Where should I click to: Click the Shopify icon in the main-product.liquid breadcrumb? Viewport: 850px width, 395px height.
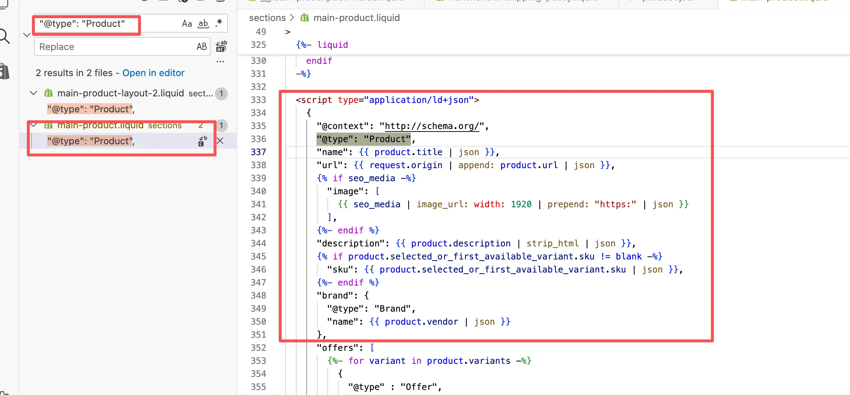coord(305,18)
